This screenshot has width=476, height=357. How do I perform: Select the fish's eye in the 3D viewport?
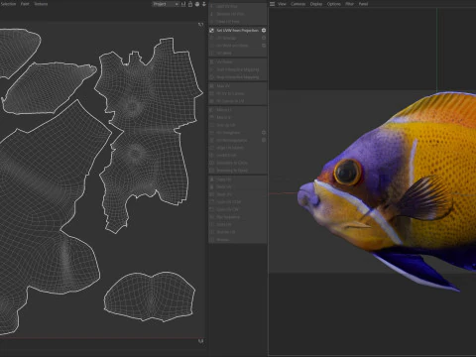click(x=347, y=173)
